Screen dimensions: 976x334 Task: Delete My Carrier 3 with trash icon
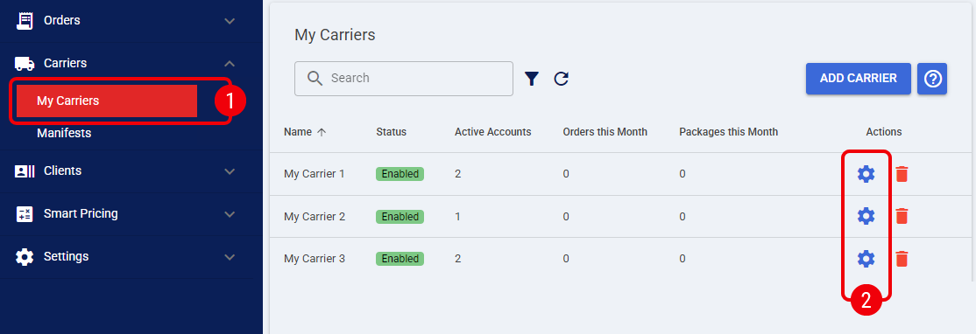902,258
